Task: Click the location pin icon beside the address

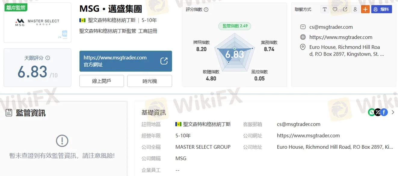Action: pos(303,47)
